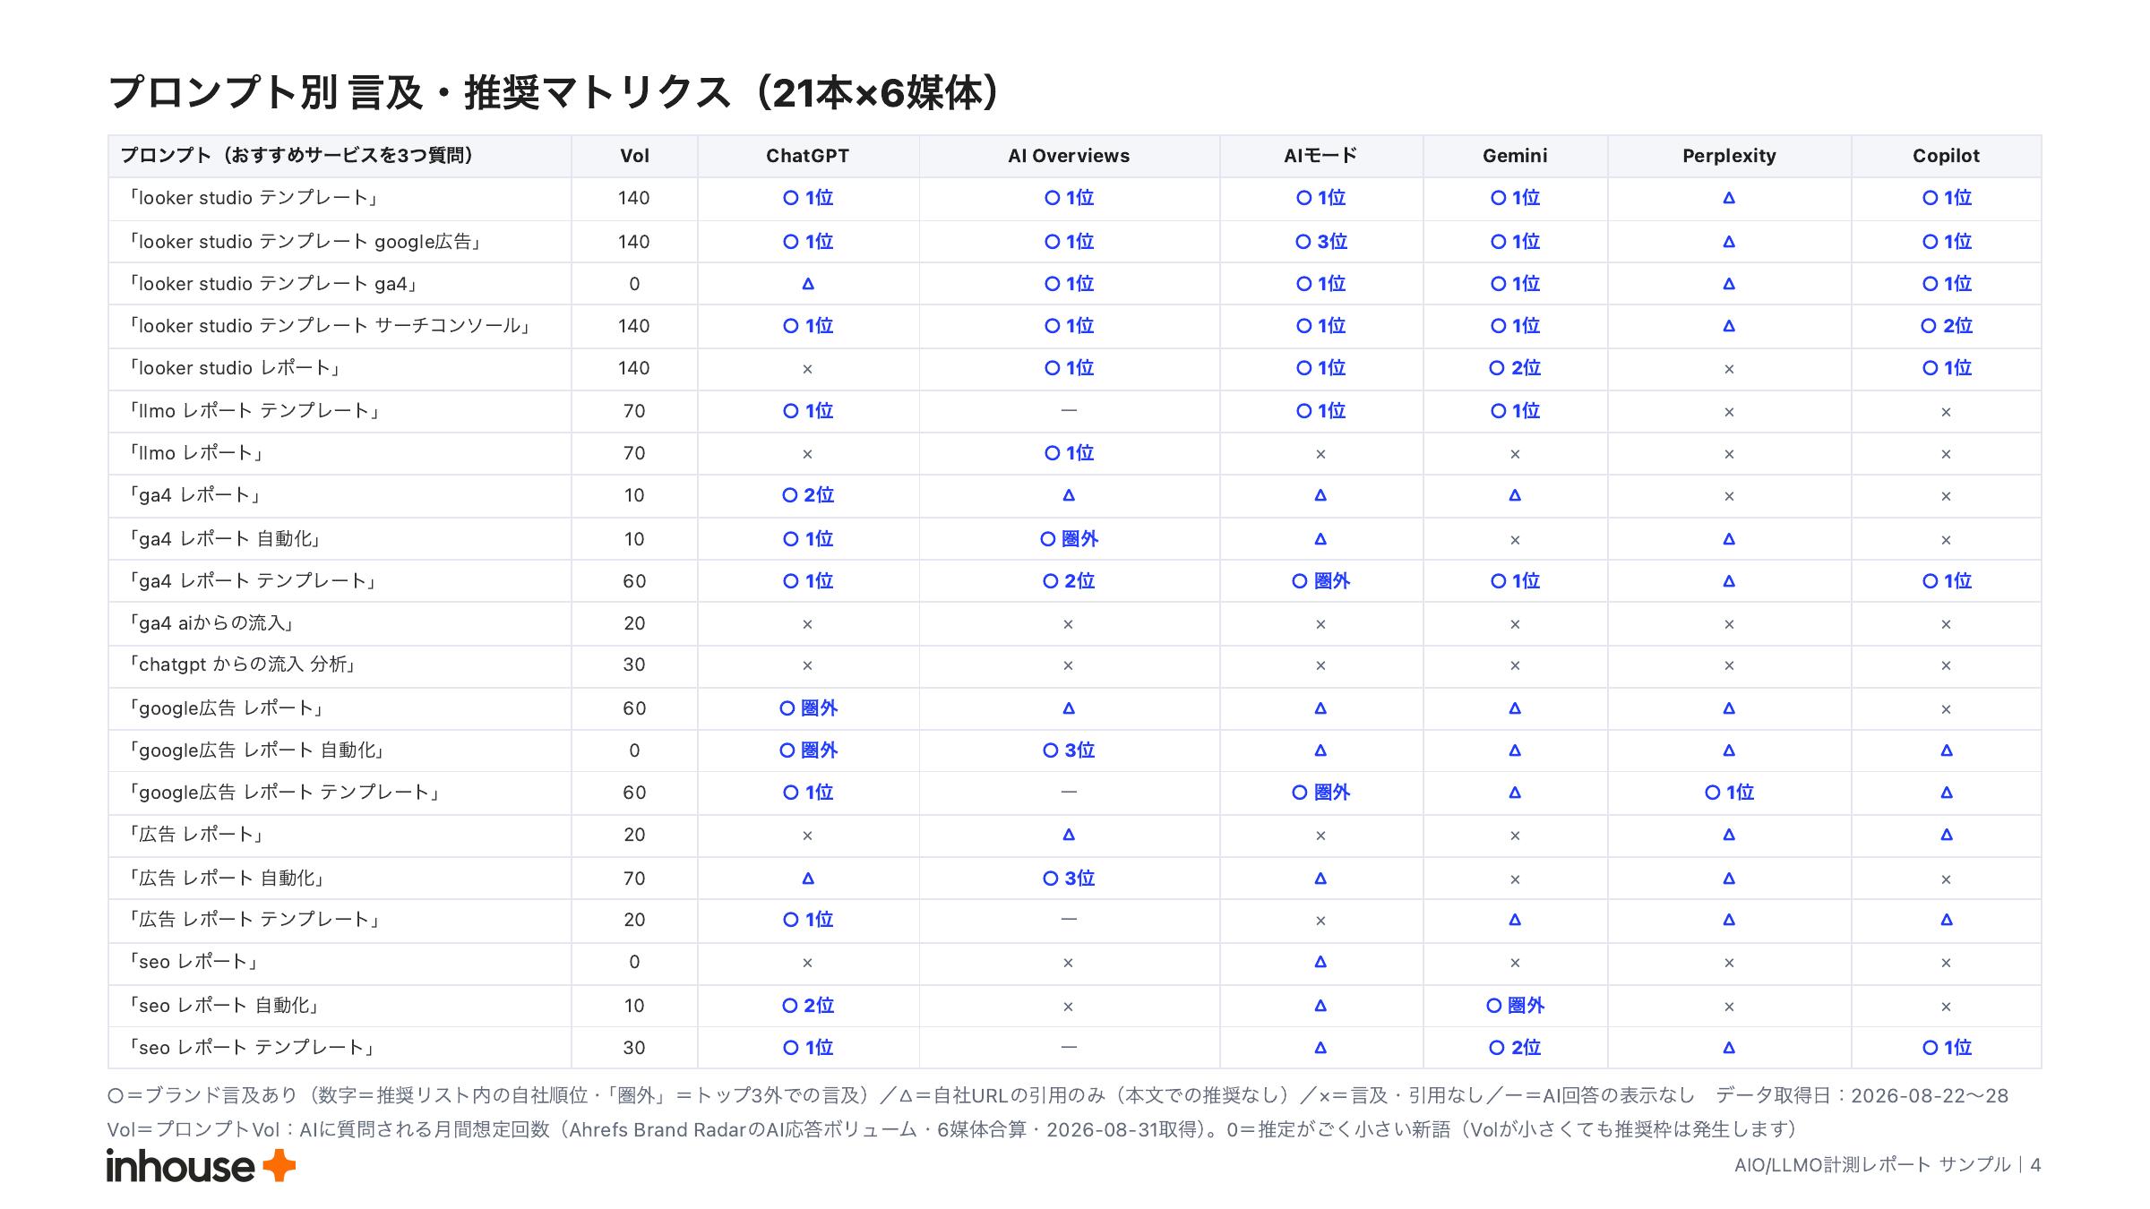Click row 「seo レポート 自動化」
This screenshot has height=1209, width=2150.
(x=1075, y=1006)
